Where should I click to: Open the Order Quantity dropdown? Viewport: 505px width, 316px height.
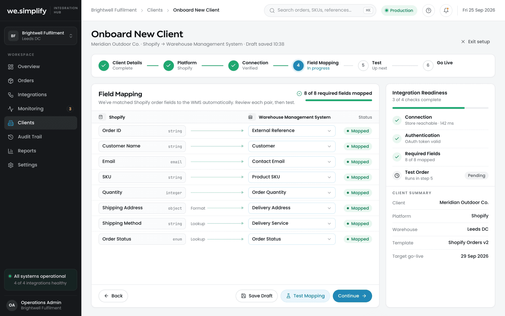click(x=292, y=193)
